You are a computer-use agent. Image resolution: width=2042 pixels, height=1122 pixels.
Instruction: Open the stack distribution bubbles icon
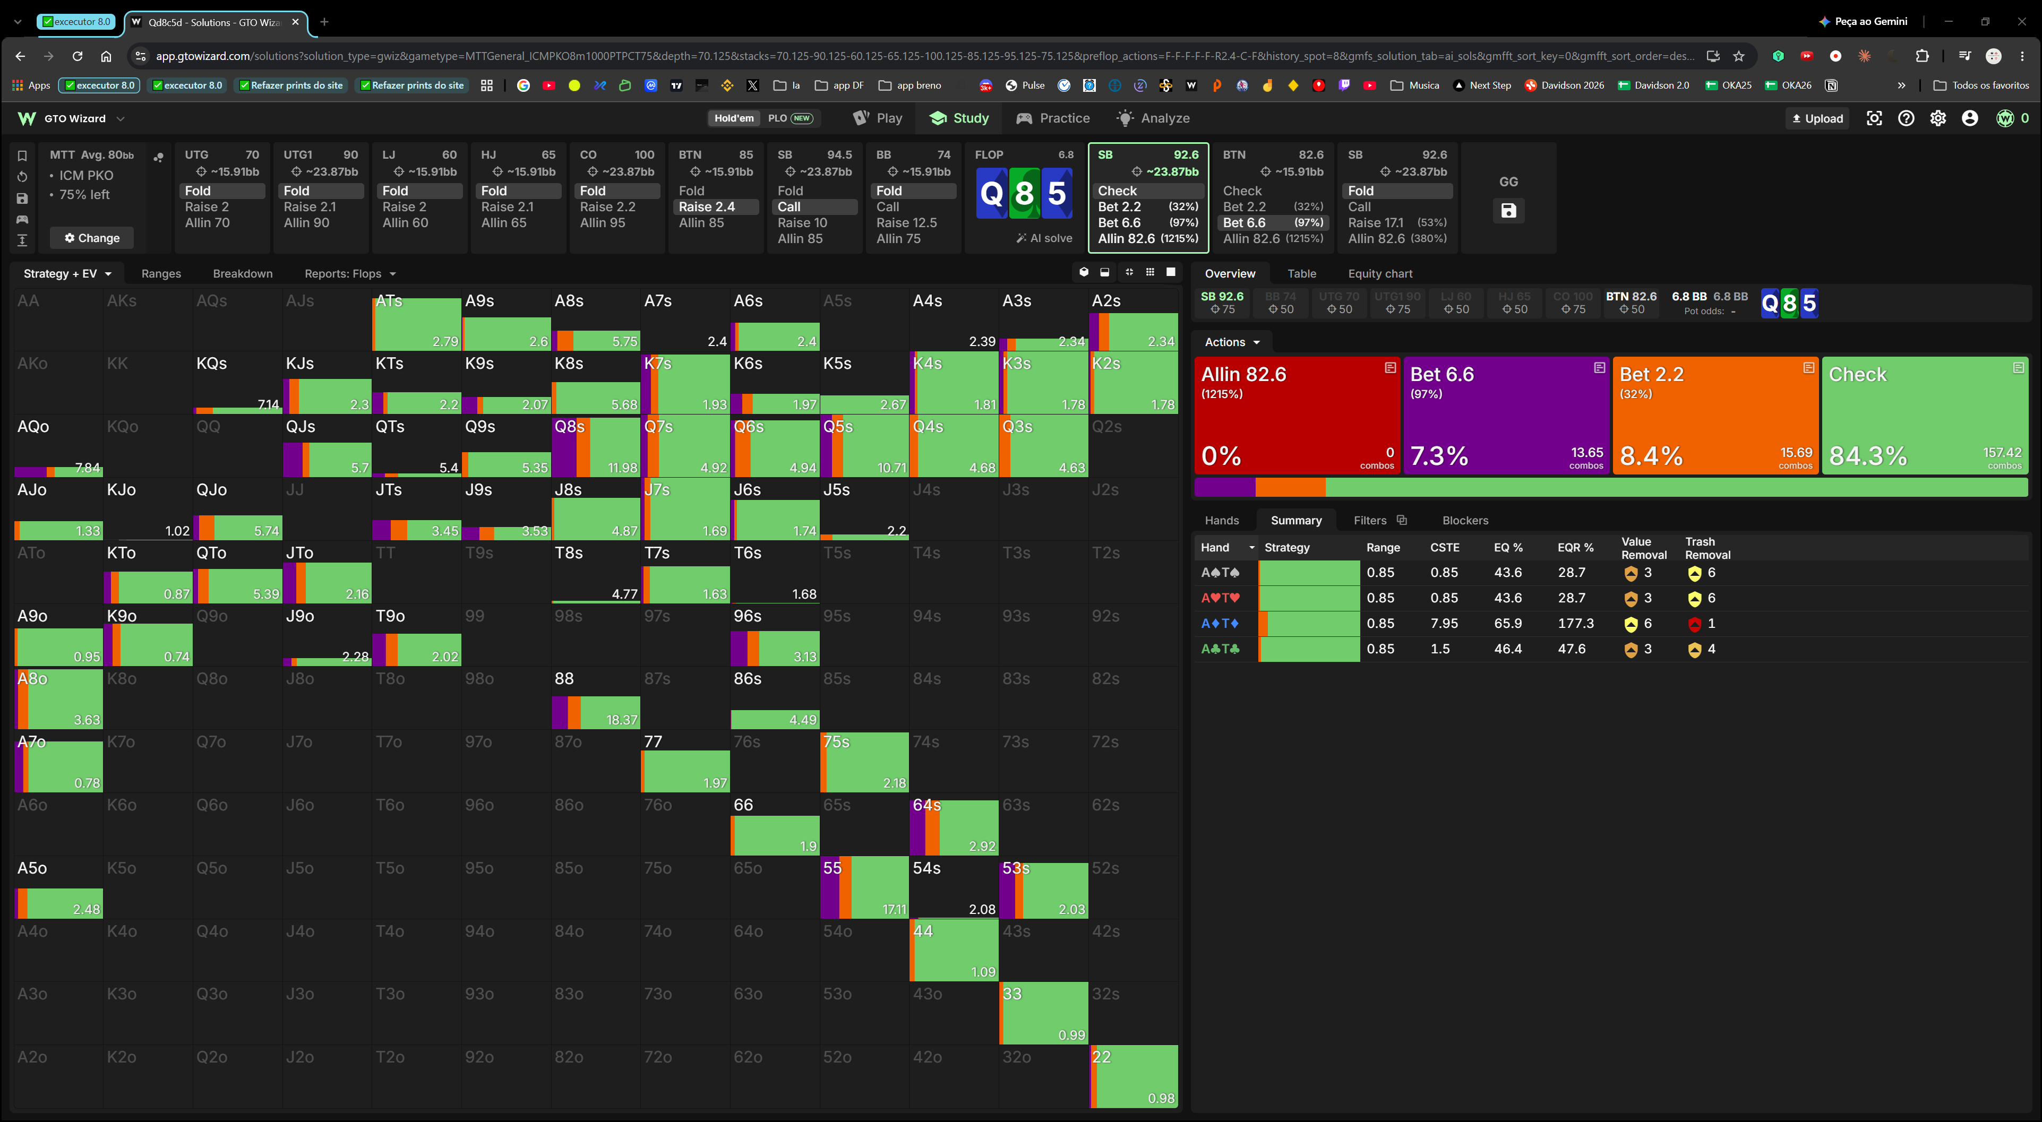[x=159, y=157]
